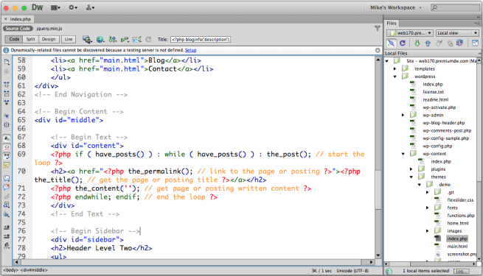The width and height of the screenshot is (483, 276).
Task: Open the Local view dropdown
Action: 457,33
